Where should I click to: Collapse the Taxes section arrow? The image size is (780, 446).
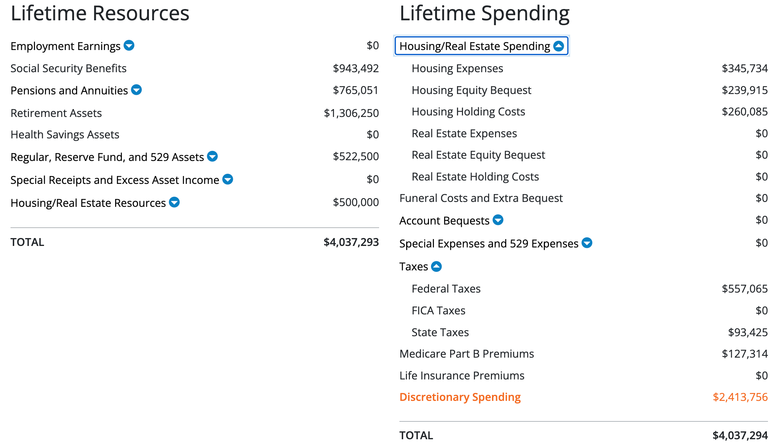click(x=436, y=267)
